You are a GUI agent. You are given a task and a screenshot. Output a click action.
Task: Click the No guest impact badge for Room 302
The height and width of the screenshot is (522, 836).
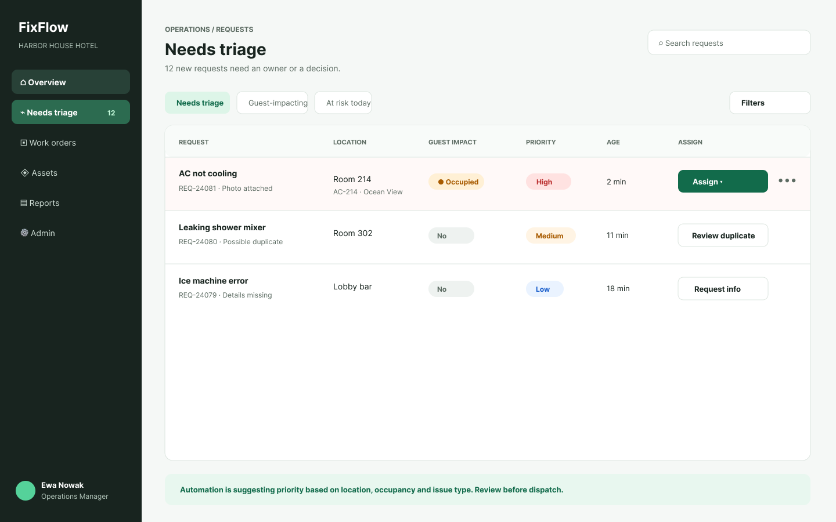(451, 235)
